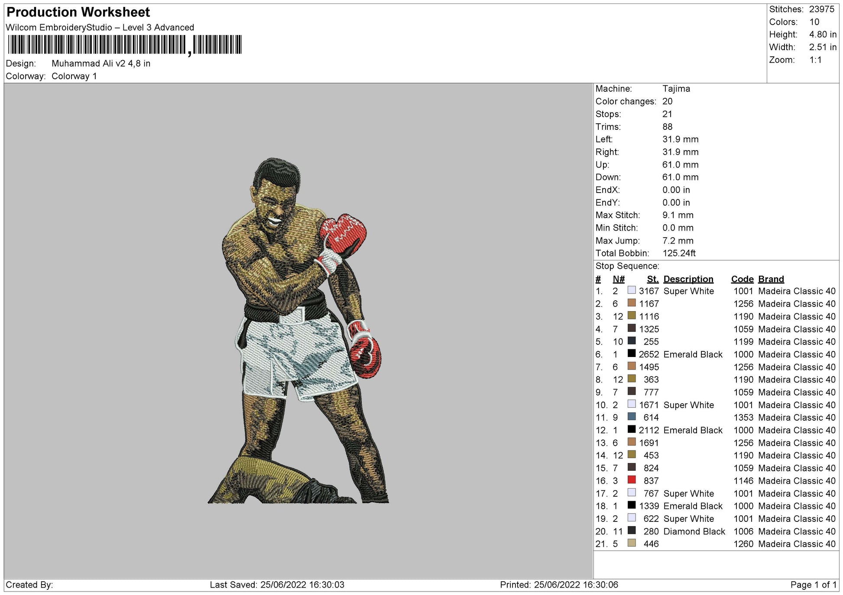Click the brown swatch in stop 2
Viewport: 843px width, 595px height.
[632, 303]
